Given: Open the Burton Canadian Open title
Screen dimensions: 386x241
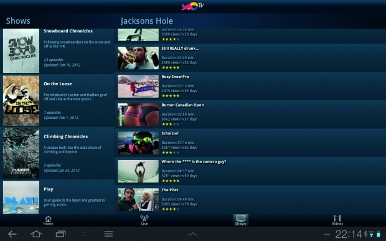Looking at the screenshot, I should point(182,105).
